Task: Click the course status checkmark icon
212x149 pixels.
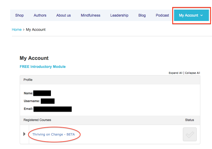Action: 190,134
